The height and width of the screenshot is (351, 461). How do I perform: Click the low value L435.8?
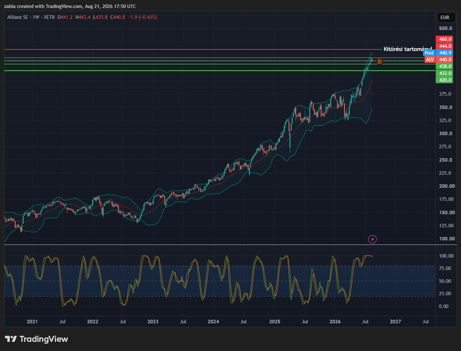pos(100,17)
